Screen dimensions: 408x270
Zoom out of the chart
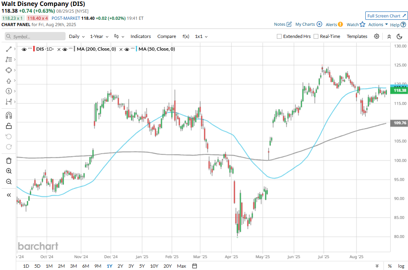tap(9, 181)
